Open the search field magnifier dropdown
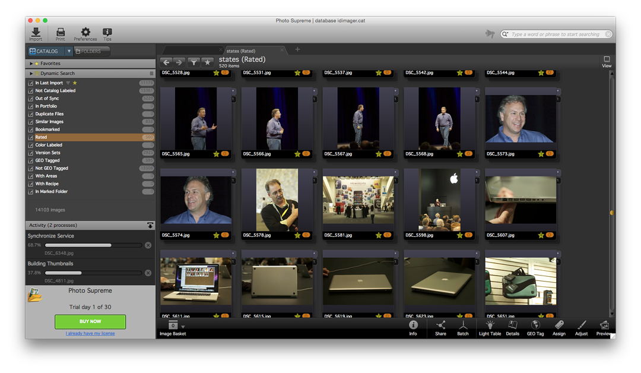 tap(506, 34)
